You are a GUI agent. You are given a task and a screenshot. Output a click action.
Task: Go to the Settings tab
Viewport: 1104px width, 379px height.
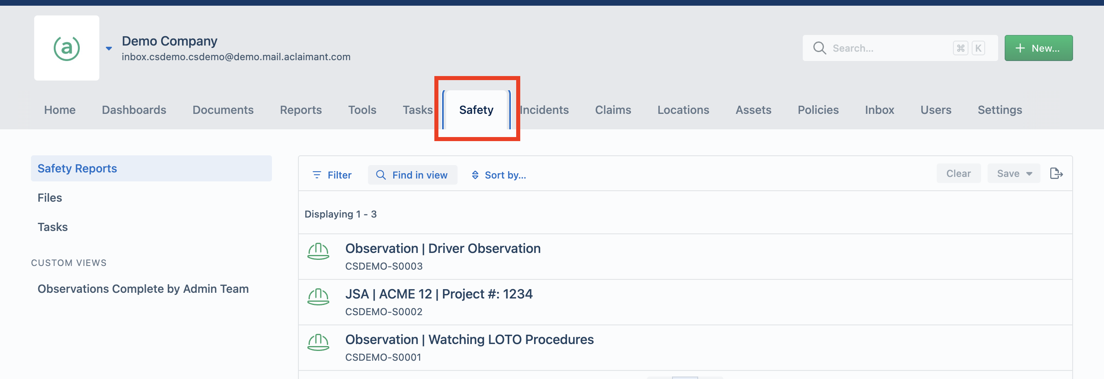[x=999, y=110]
